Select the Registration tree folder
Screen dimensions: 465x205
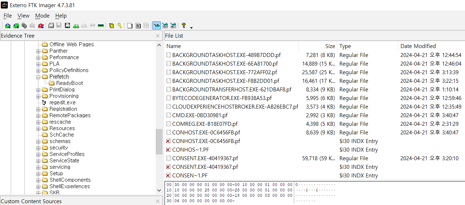(x=63, y=109)
